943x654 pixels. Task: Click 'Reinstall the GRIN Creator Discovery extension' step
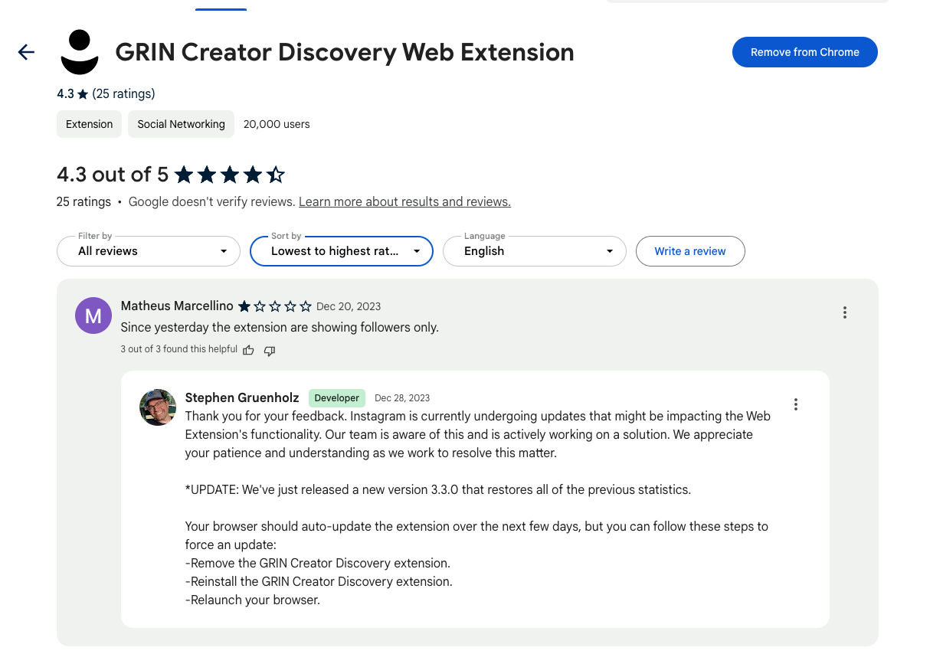[x=319, y=581]
